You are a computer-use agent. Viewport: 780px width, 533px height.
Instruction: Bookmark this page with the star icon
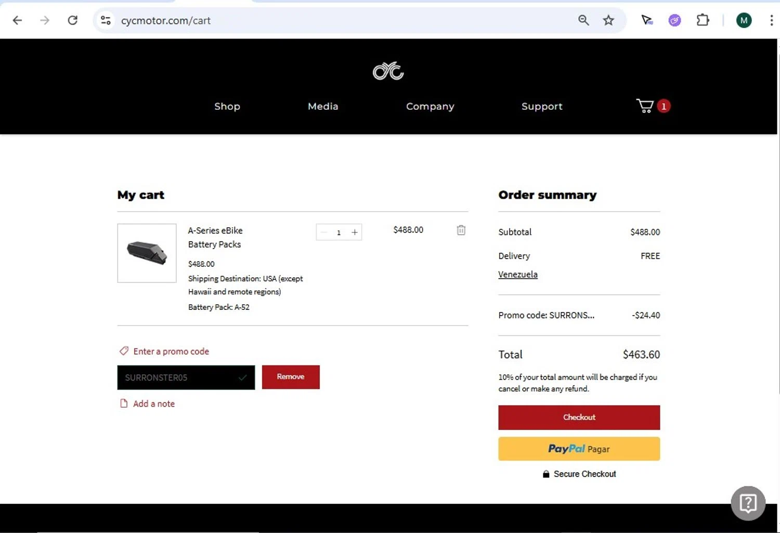coord(608,20)
